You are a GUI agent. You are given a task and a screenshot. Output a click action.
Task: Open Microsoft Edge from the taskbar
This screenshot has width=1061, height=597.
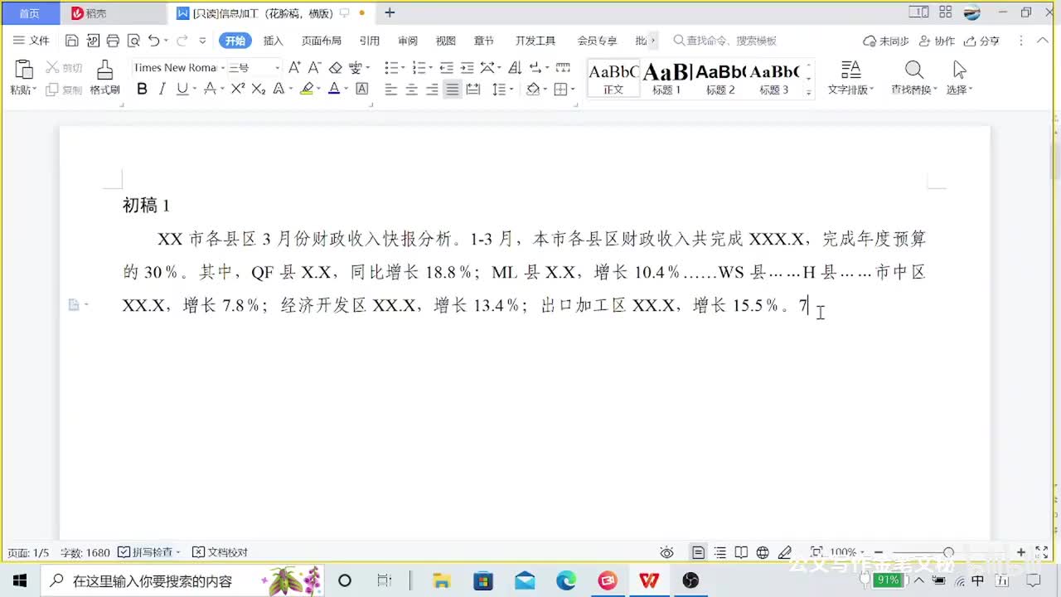pos(566,580)
